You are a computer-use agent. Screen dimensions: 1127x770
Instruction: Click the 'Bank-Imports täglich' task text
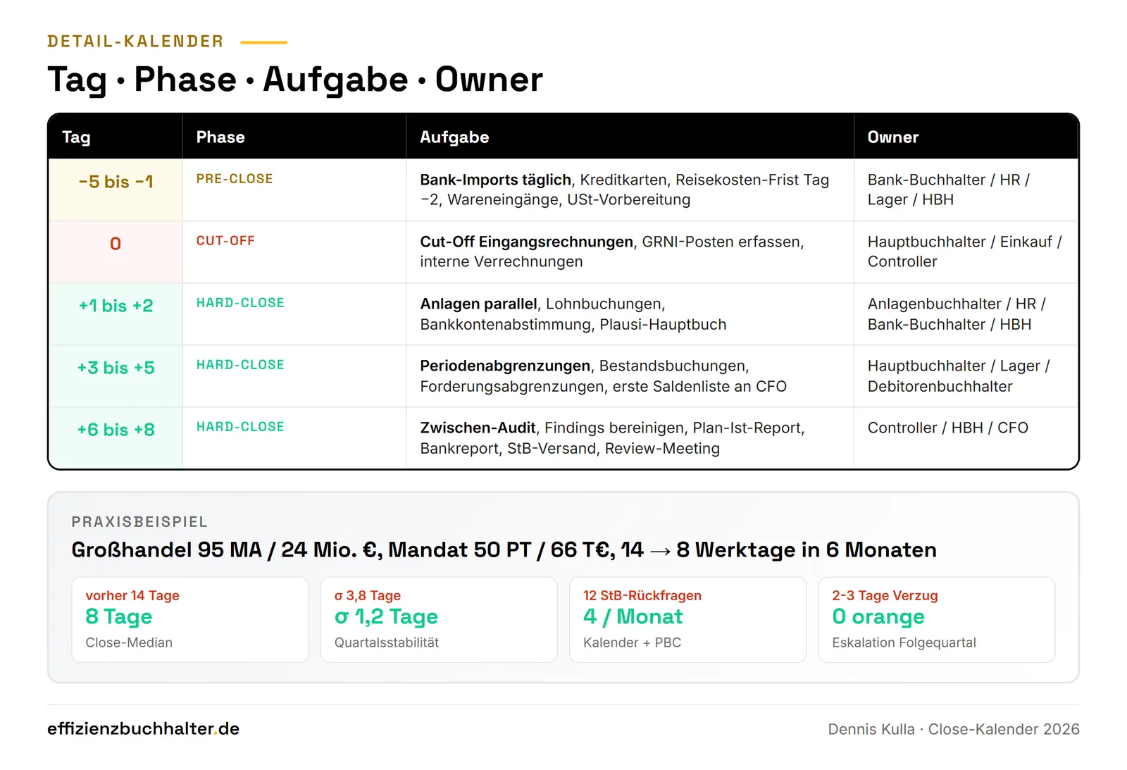click(495, 180)
